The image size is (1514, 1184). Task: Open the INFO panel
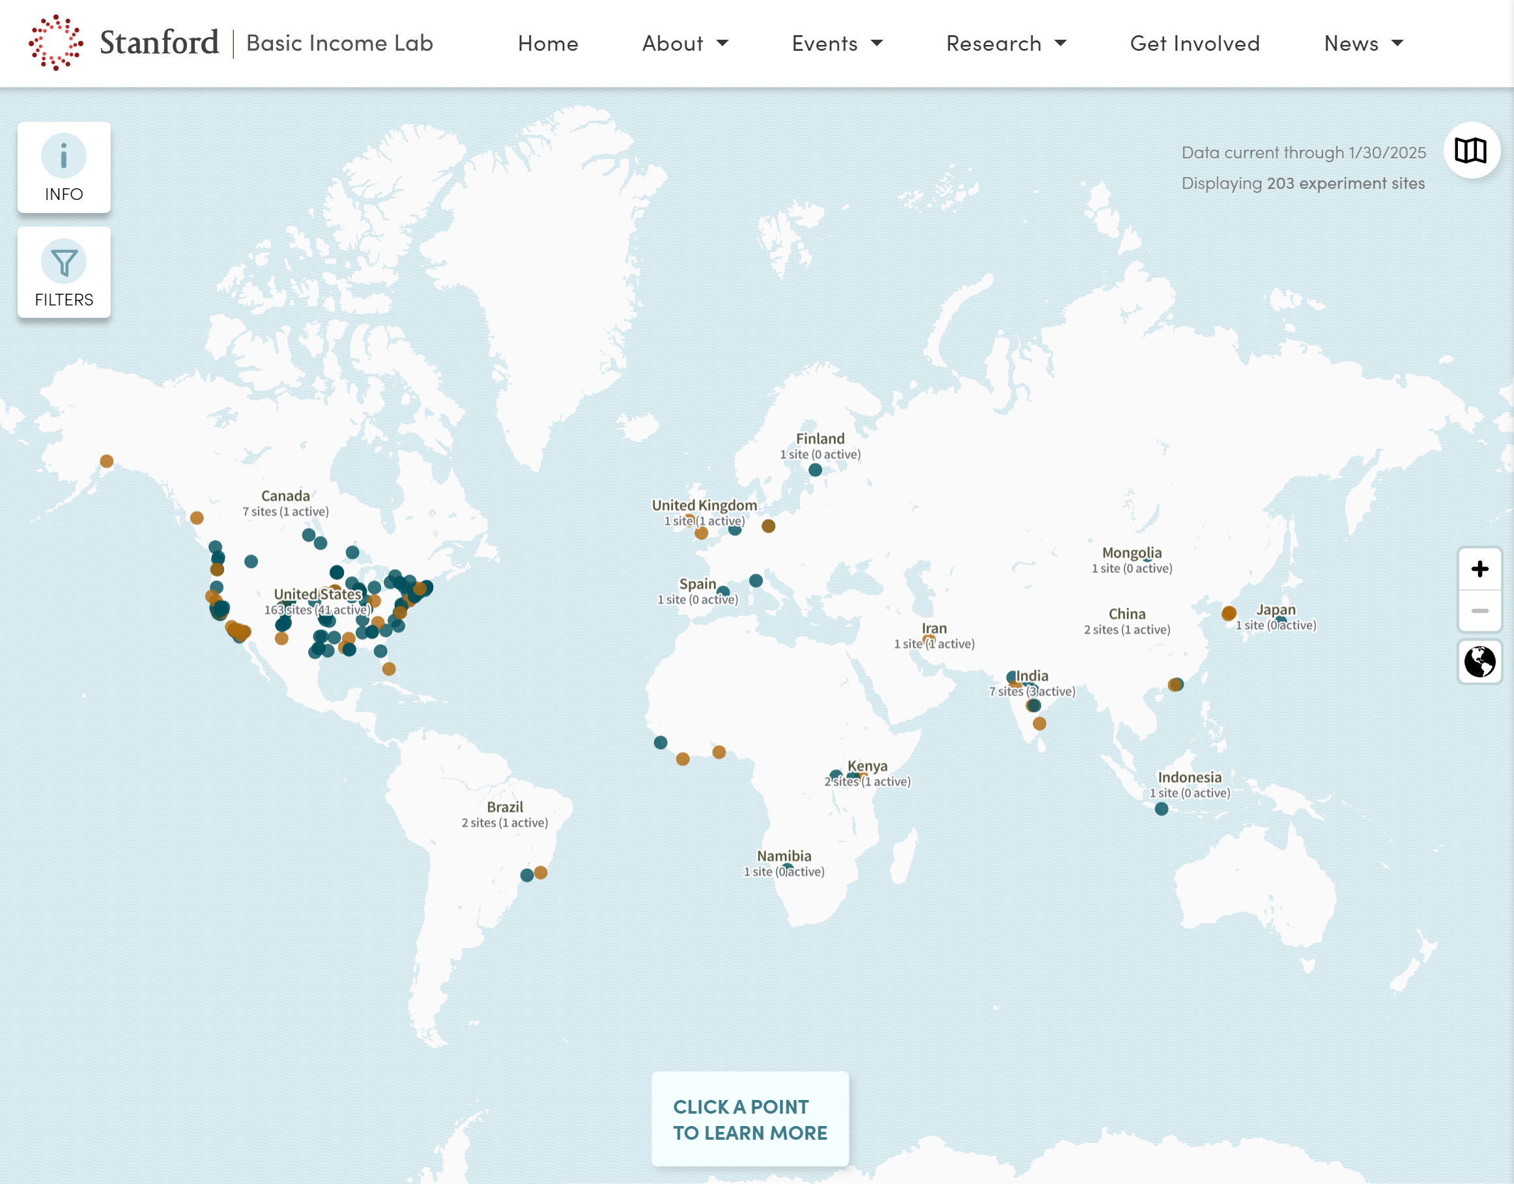tap(64, 167)
